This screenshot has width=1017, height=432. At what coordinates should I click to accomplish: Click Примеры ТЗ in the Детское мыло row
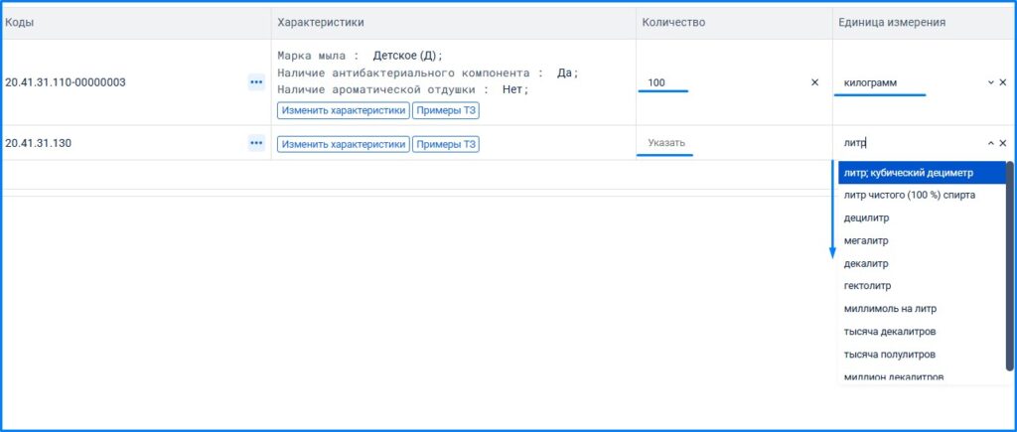[446, 110]
